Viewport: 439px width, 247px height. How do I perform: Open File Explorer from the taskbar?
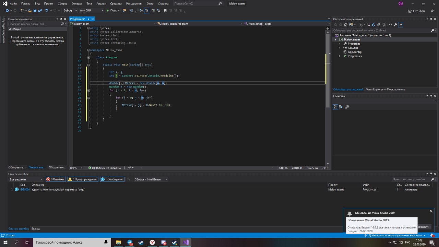[x=119, y=242]
